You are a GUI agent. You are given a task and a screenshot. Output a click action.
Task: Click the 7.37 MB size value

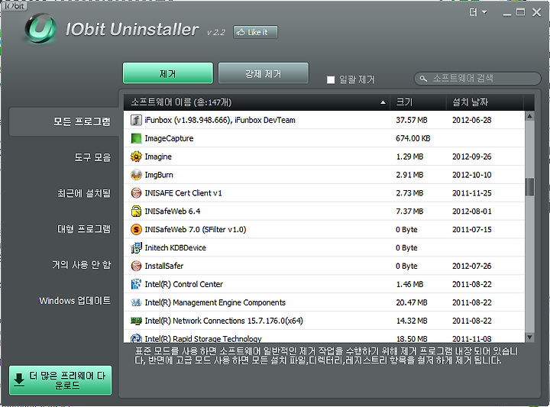tap(409, 212)
